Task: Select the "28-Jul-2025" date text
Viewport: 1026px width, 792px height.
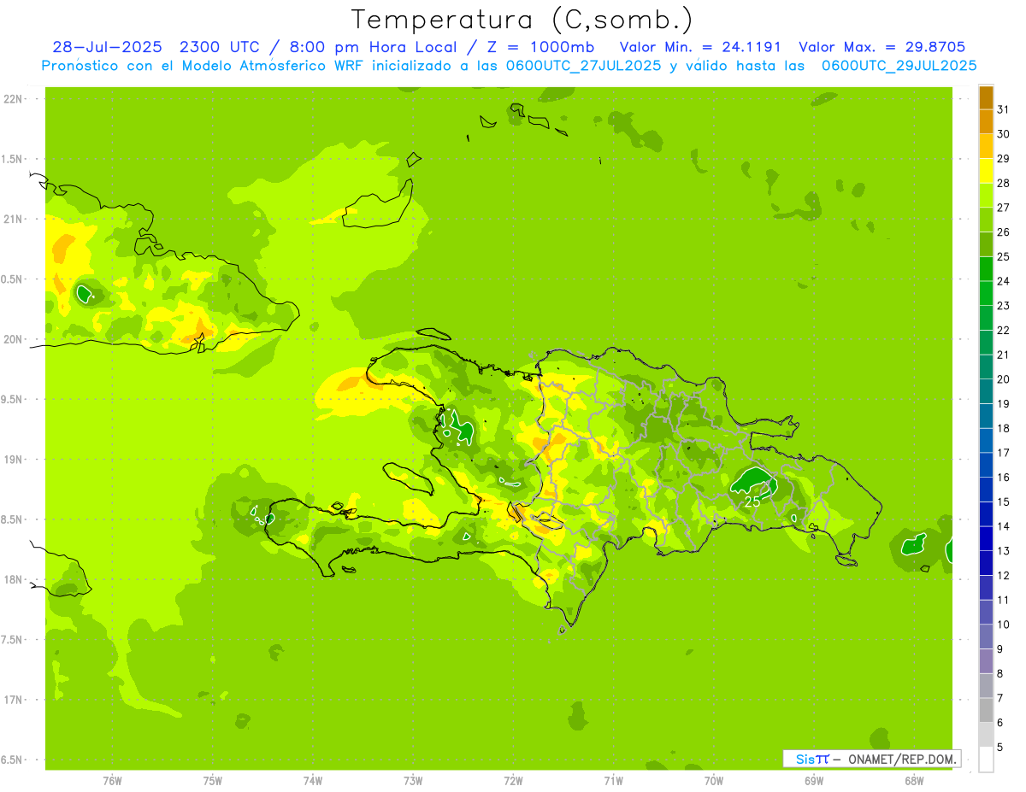Action: tap(108, 47)
